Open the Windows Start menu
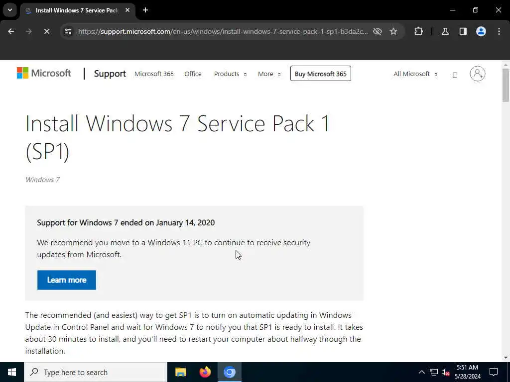510x382 pixels. 12,372
